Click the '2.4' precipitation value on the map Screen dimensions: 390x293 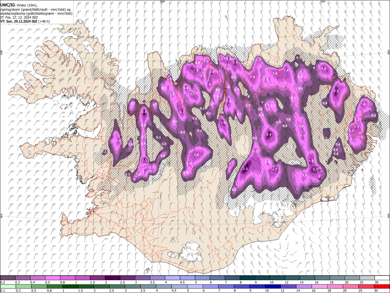(x=269, y=134)
